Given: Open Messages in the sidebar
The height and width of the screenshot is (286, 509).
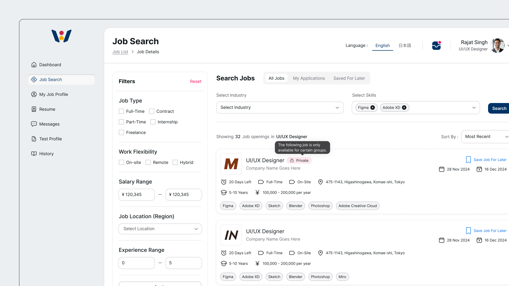Looking at the screenshot, I should (x=62, y=124).
